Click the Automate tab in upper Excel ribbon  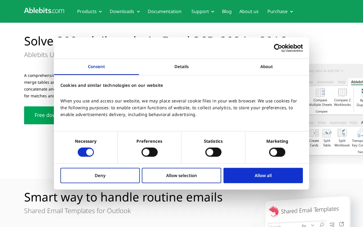pyautogui.click(x=325, y=82)
